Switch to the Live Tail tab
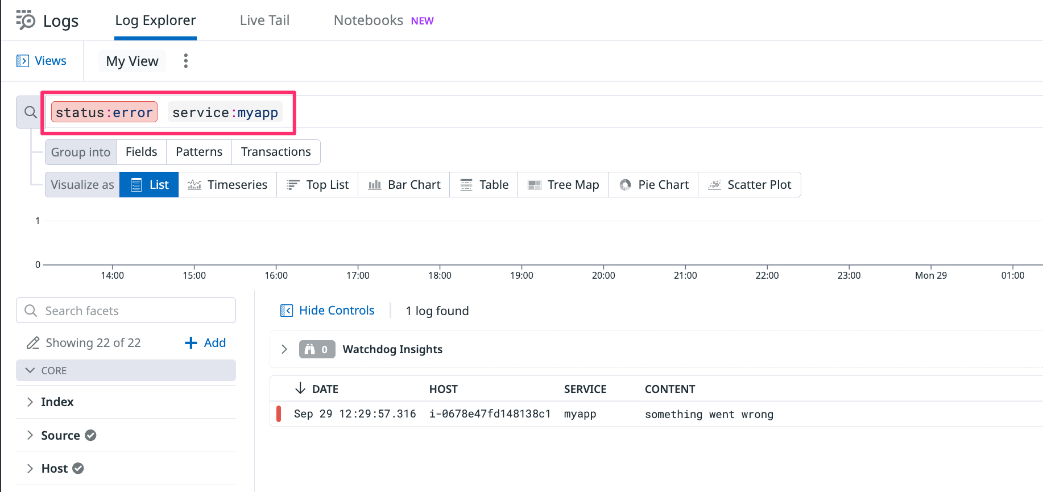 [264, 20]
